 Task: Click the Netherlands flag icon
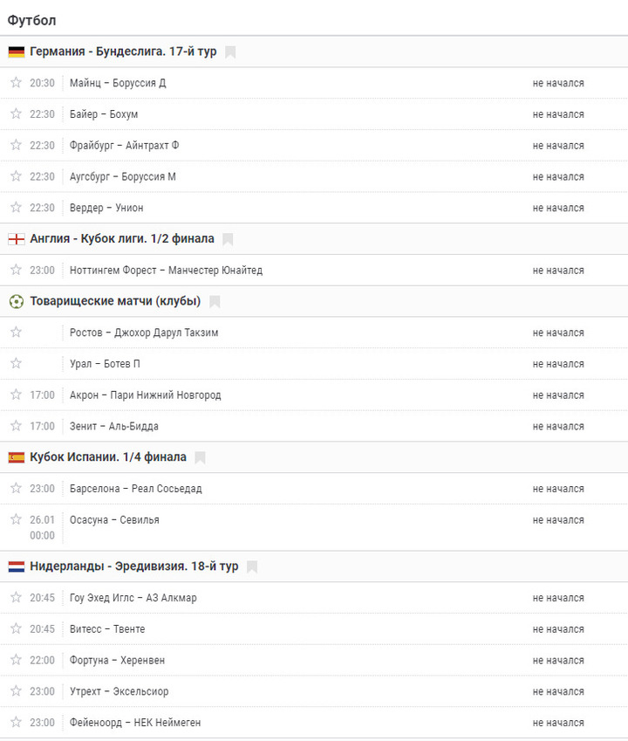click(x=17, y=566)
